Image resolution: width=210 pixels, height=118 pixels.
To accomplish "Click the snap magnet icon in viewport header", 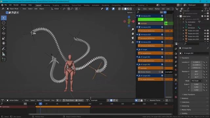I will coord(69,9).
